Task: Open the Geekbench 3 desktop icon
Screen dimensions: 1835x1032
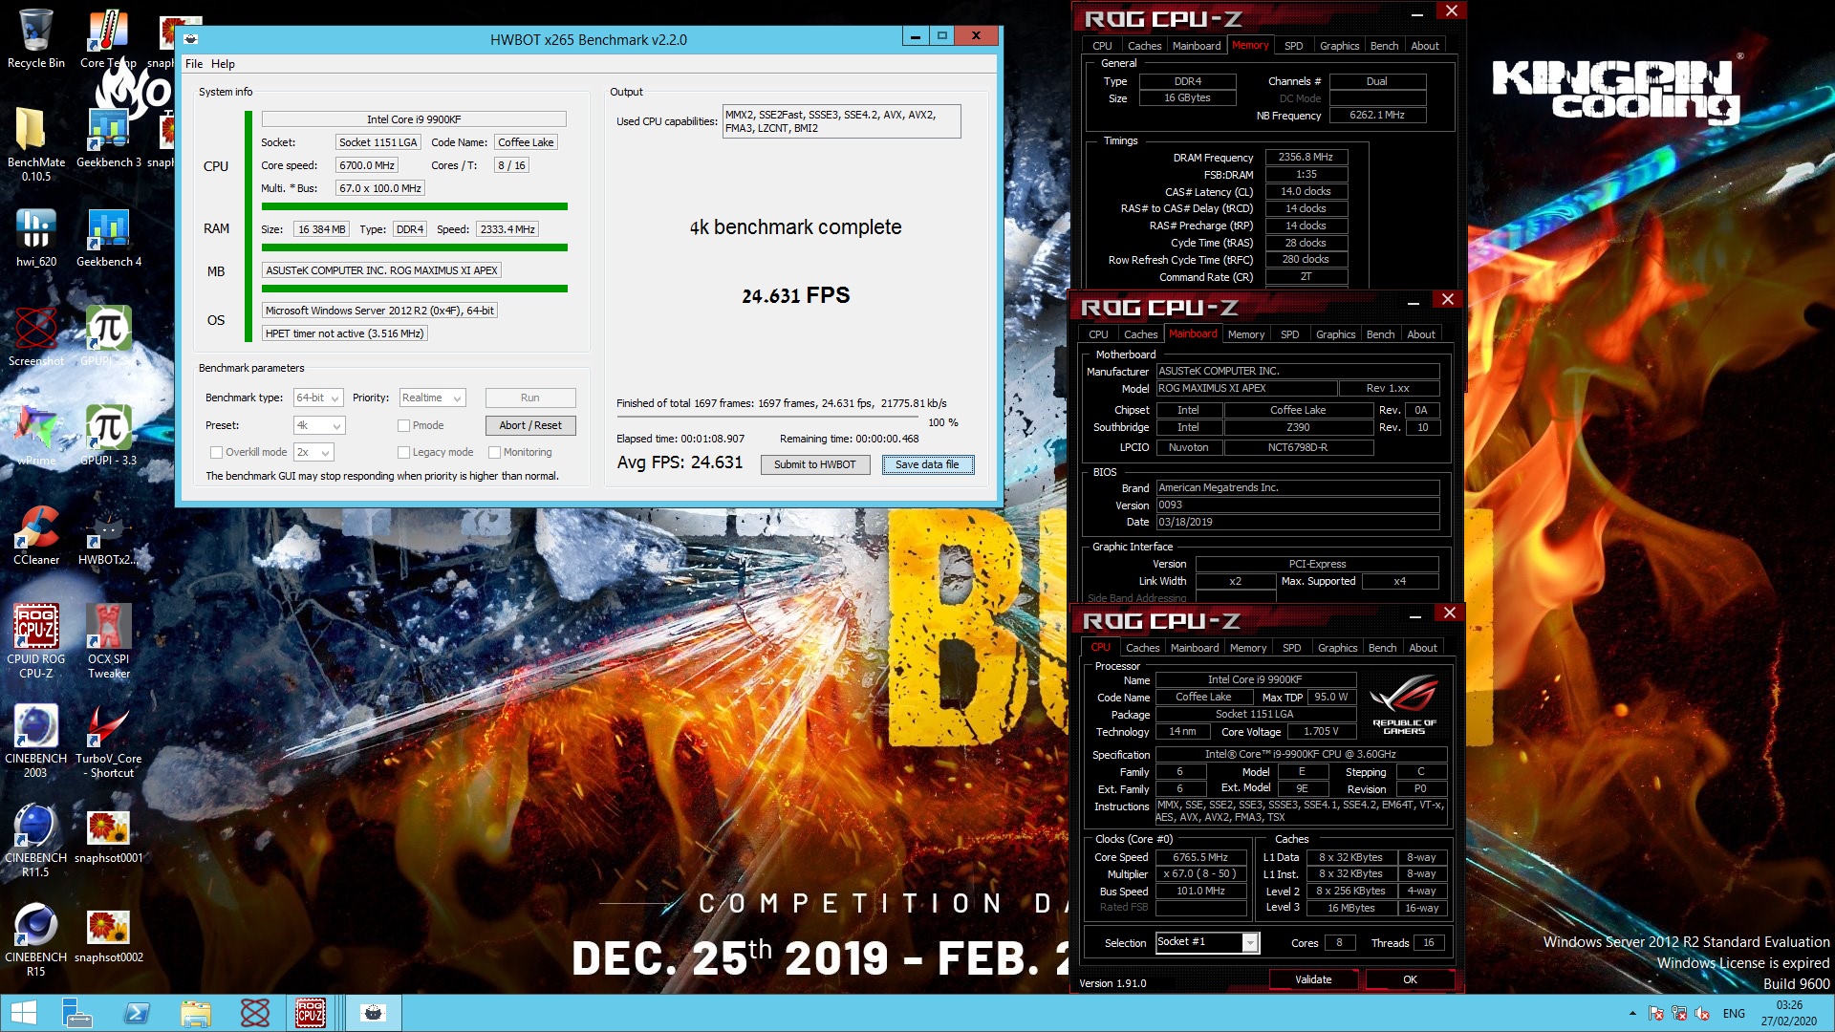Action: (108, 137)
